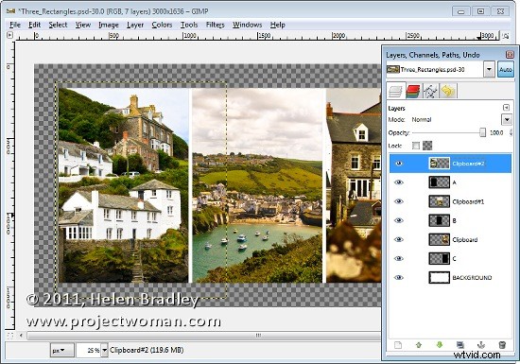Viewport: 520px width, 364px height.
Task: Click layer C thumbnail
Action: [x=439, y=258]
